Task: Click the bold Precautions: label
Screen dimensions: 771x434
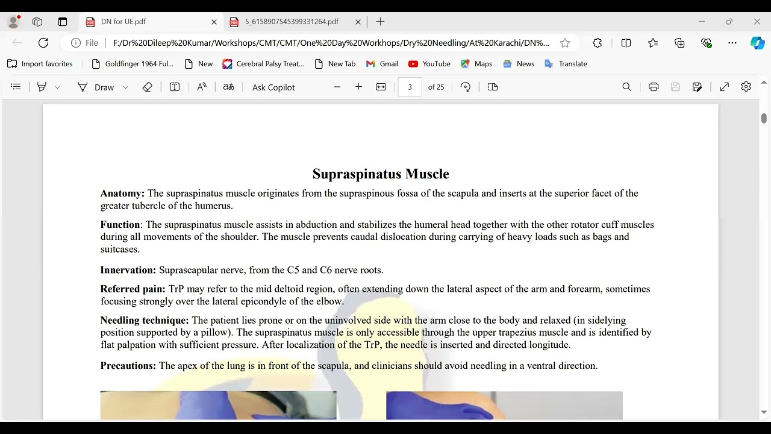Action: [x=128, y=366]
